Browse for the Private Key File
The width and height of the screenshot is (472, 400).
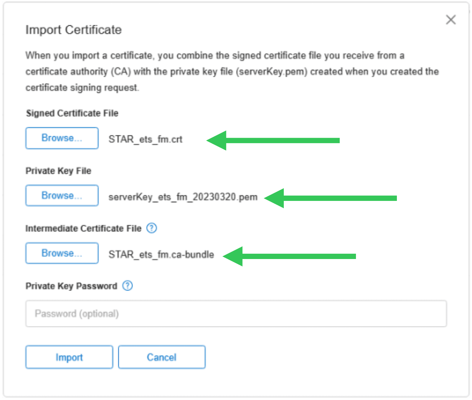point(62,196)
